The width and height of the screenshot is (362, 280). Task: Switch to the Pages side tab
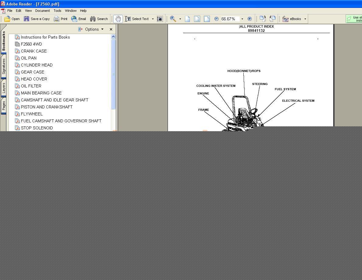(x=4, y=106)
